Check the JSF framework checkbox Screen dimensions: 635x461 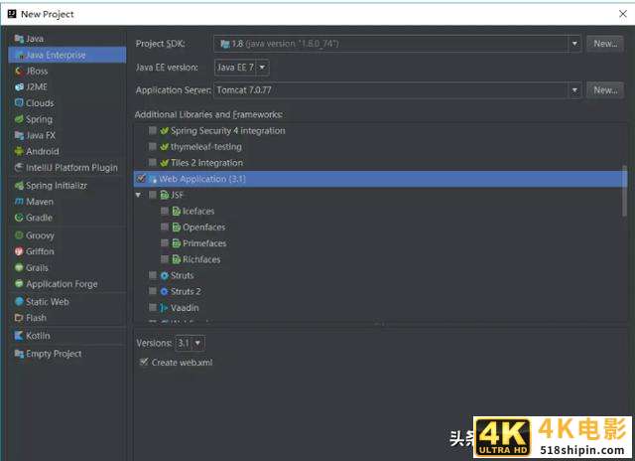(x=152, y=195)
